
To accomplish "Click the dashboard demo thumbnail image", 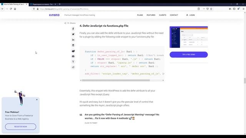I will click(x=189, y=37).
